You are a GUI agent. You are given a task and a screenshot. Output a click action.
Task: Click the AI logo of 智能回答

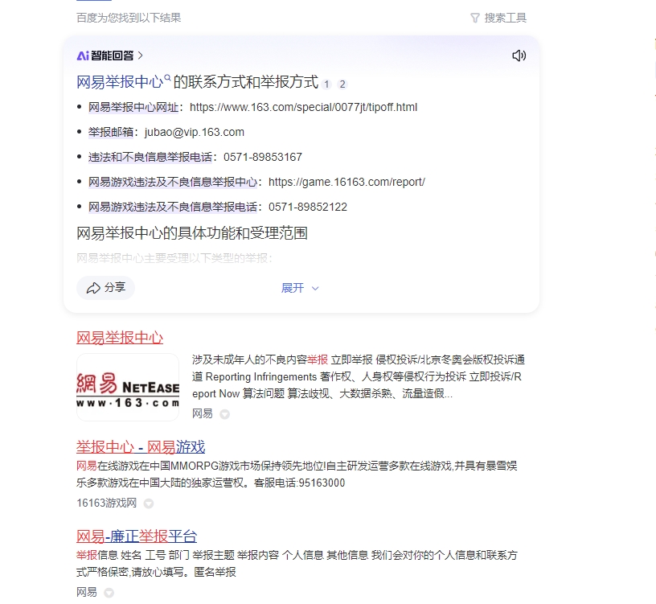[83, 55]
